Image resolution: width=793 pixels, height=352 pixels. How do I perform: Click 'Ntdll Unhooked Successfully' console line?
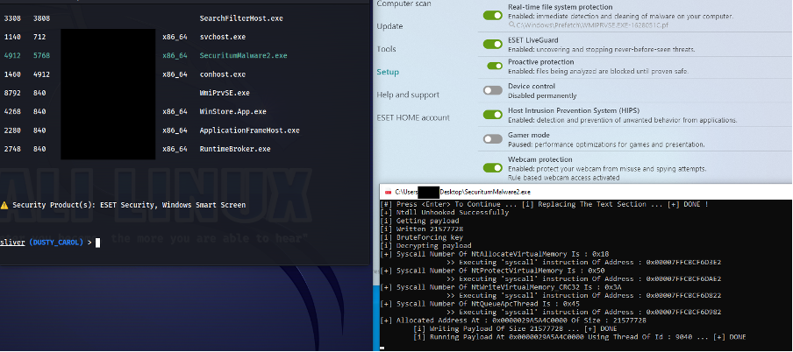(444, 213)
